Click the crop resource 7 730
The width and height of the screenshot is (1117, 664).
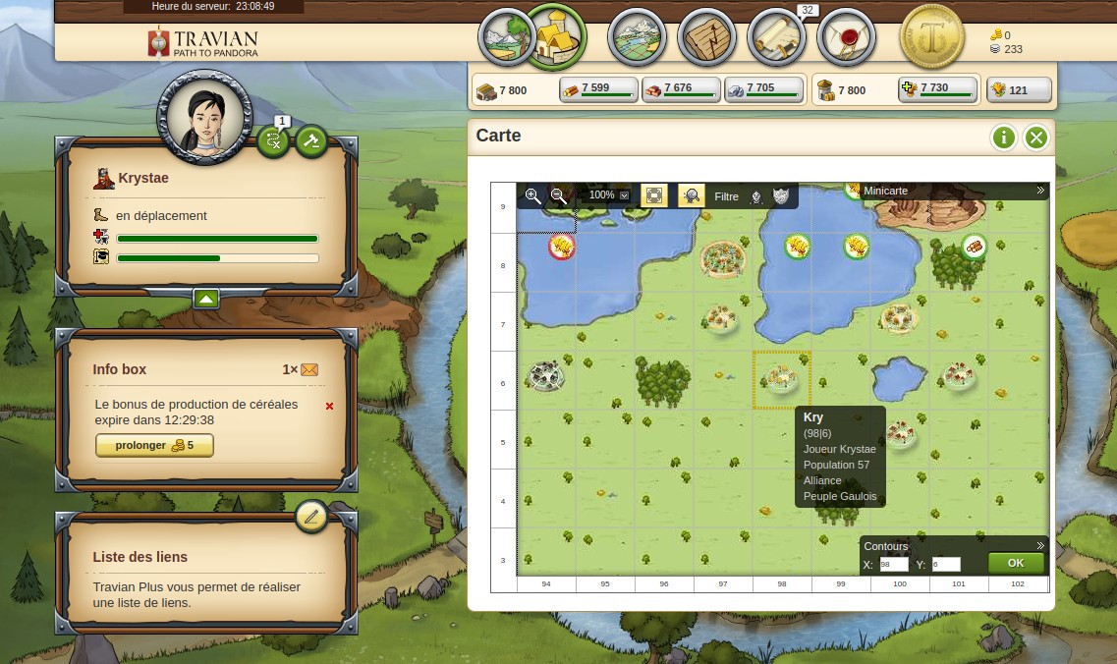937,89
